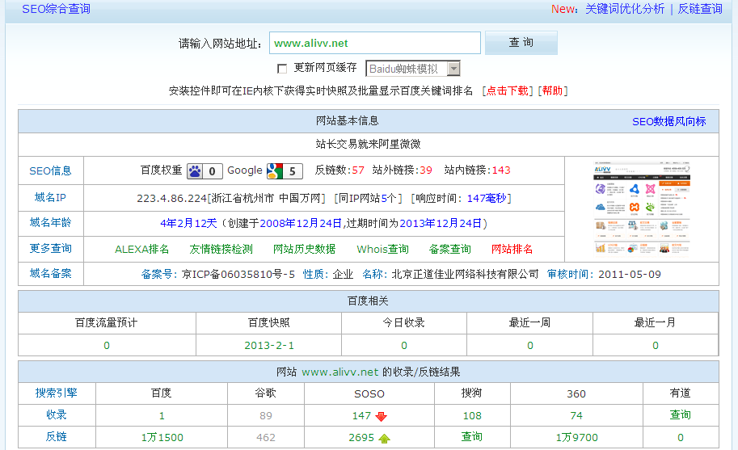Click the 审核时间 label link

click(x=570, y=274)
